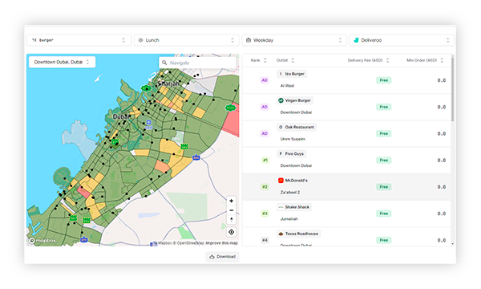Click Jumeirah area under Shake Shack
The image size is (481, 289).
pyautogui.click(x=289, y=219)
